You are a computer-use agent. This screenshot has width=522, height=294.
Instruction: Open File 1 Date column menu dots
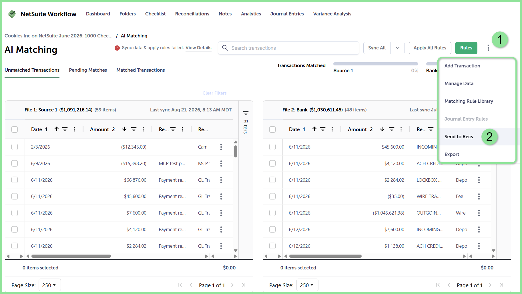[x=74, y=129]
